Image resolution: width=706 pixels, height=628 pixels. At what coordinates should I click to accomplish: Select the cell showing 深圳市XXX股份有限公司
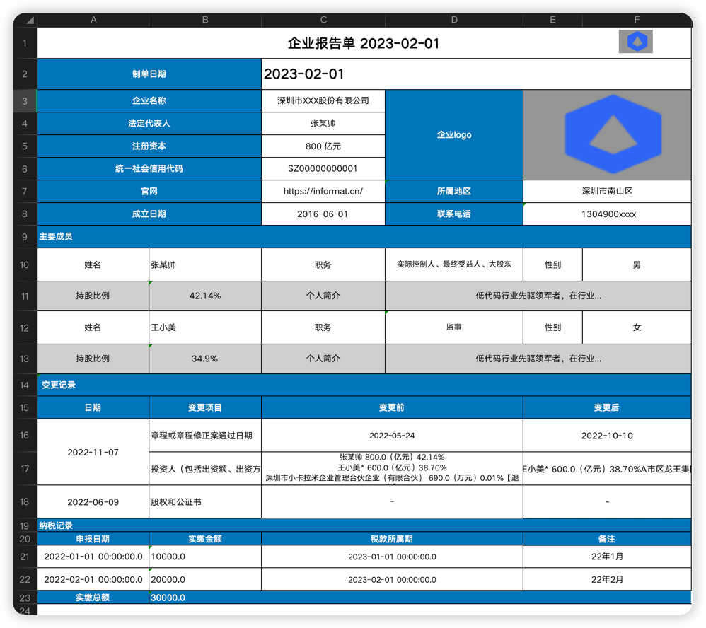pyautogui.click(x=323, y=100)
